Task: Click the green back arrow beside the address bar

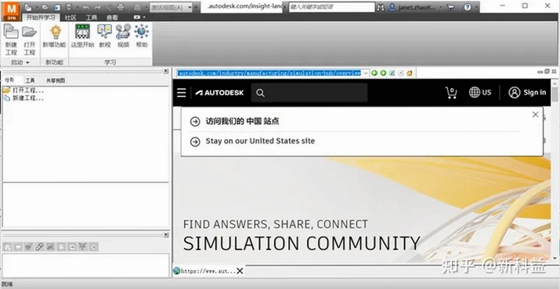Action: point(374,73)
